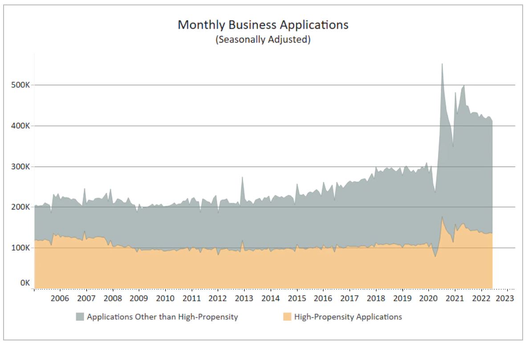Viewport: 528px width, 344px height.
Task: Click the 0K y-axis label
Action: click(24, 283)
